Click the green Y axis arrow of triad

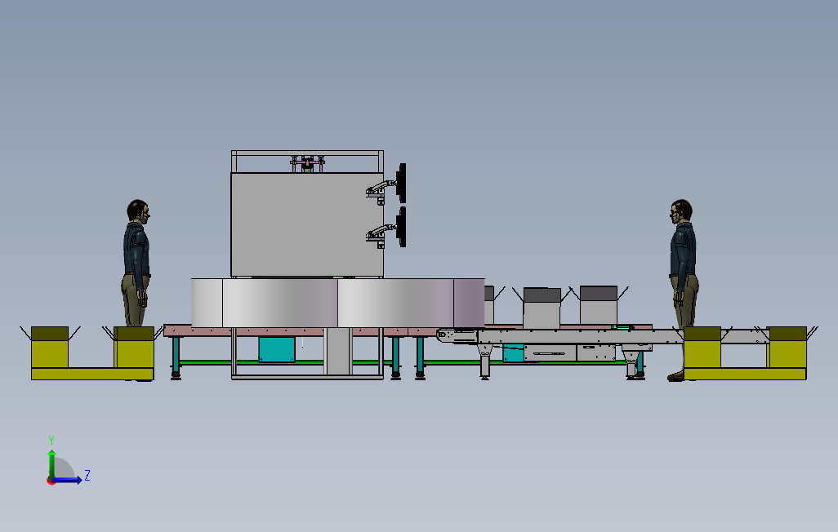[x=51, y=464]
